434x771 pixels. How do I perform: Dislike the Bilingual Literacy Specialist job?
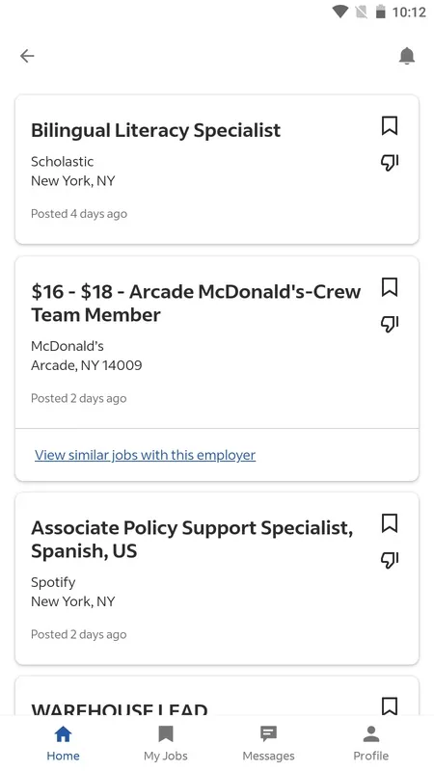[x=390, y=162]
